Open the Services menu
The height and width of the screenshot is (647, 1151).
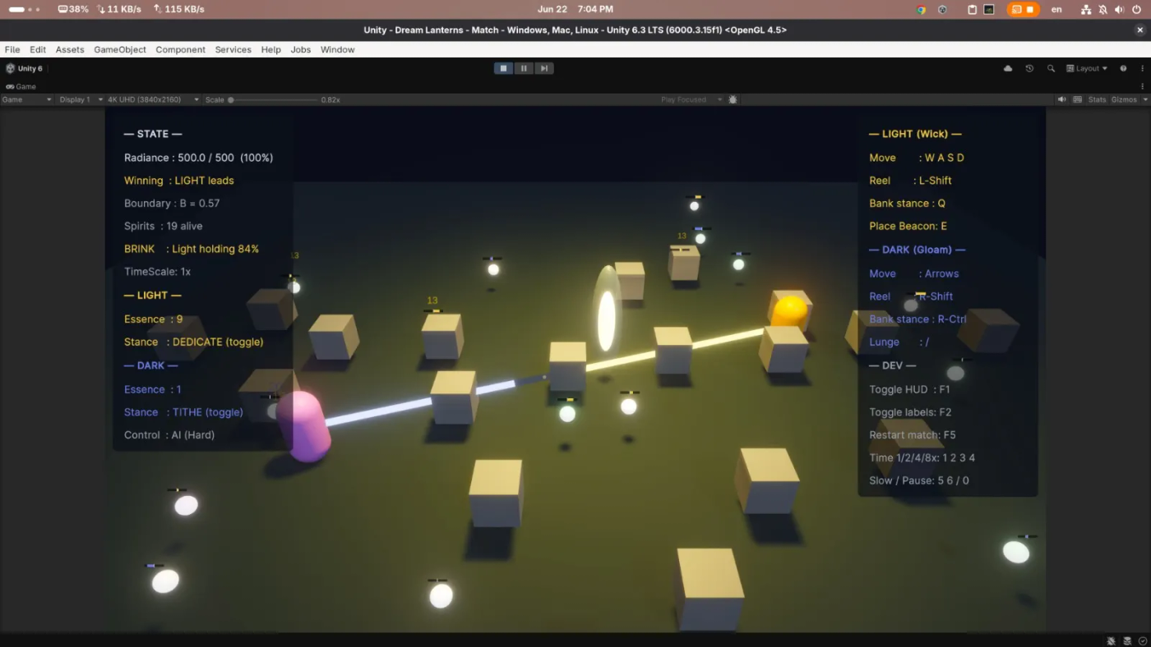[233, 49]
